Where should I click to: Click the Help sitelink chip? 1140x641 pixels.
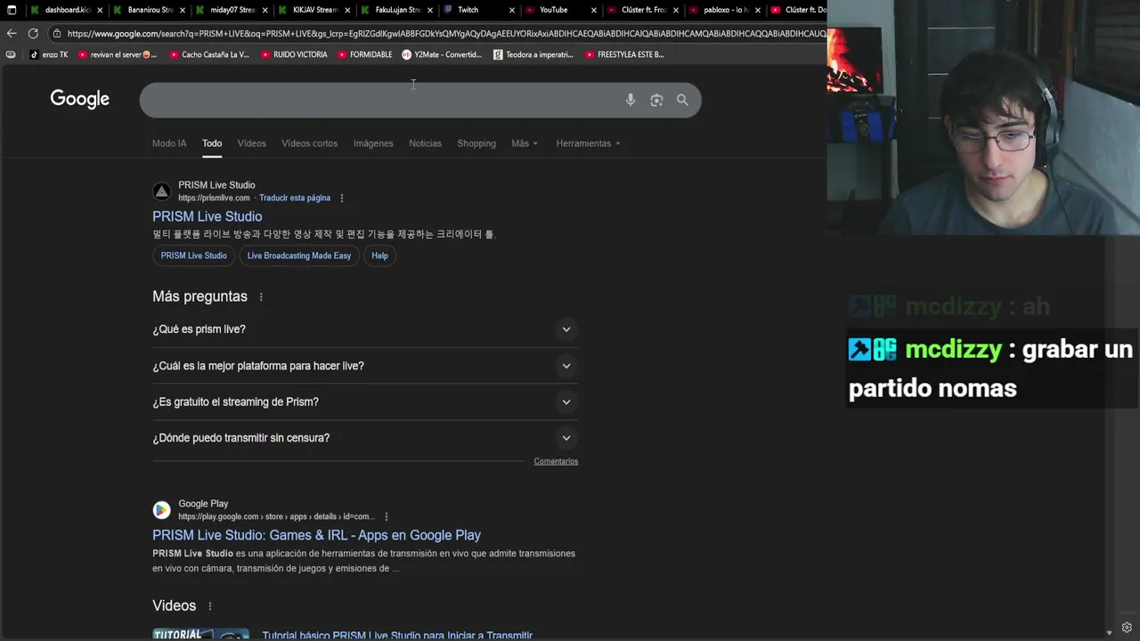tap(379, 256)
